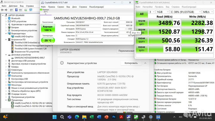This screenshot has height=121, width=215.
Task: Click 28 °C temperature button in CrystalDiskInfo
Action: tap(48, 40)
